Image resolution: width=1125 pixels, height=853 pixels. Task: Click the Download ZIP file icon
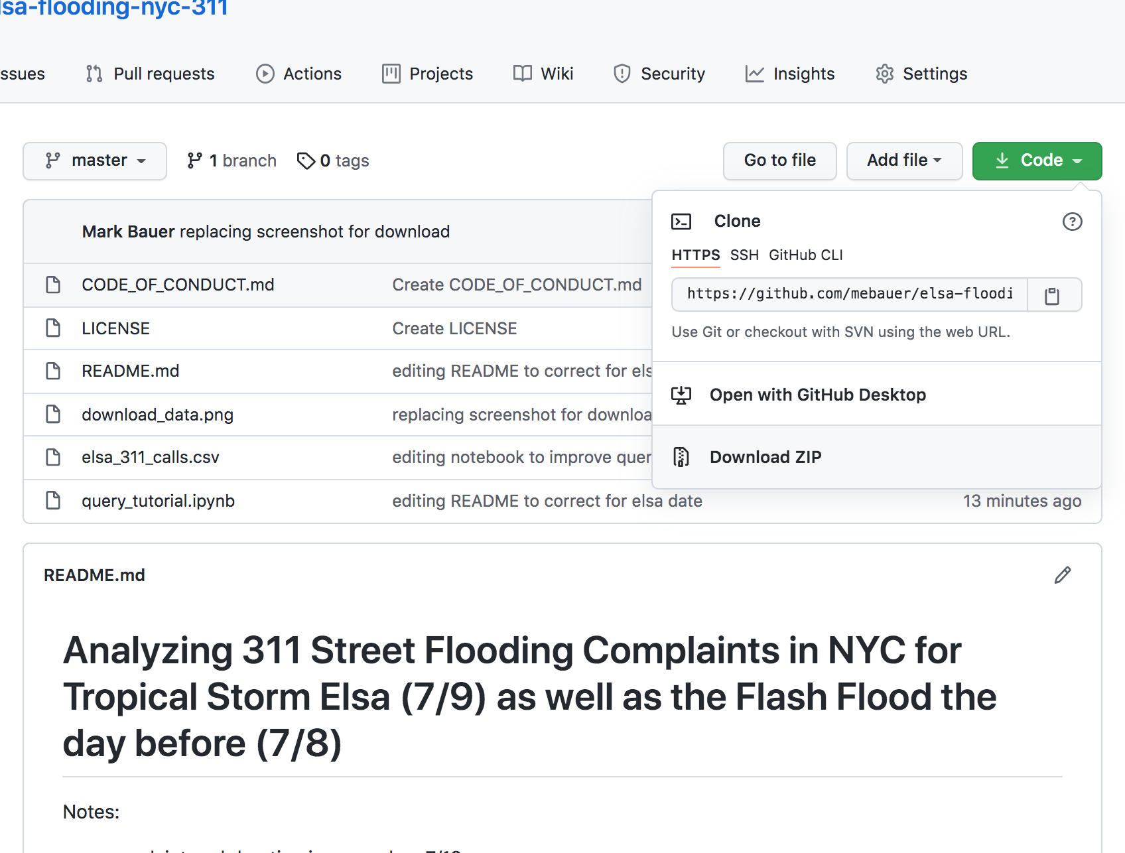(681, 457)
